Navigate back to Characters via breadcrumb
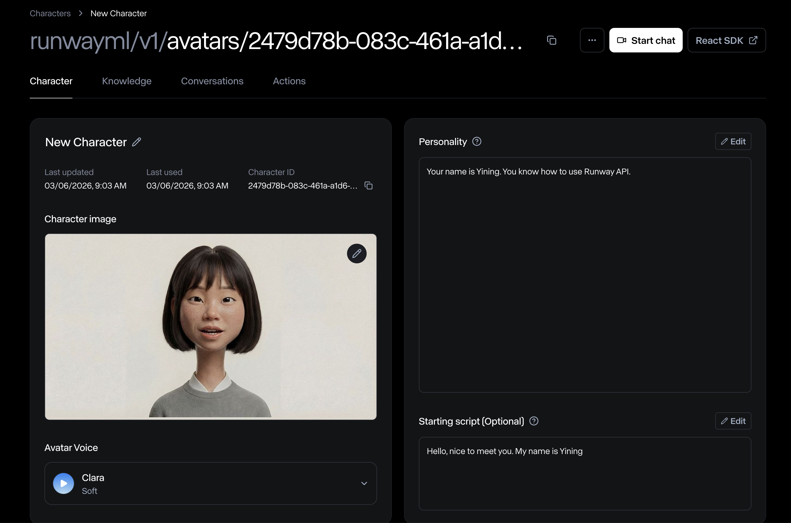Screen dimensions: 791x523 50,13
